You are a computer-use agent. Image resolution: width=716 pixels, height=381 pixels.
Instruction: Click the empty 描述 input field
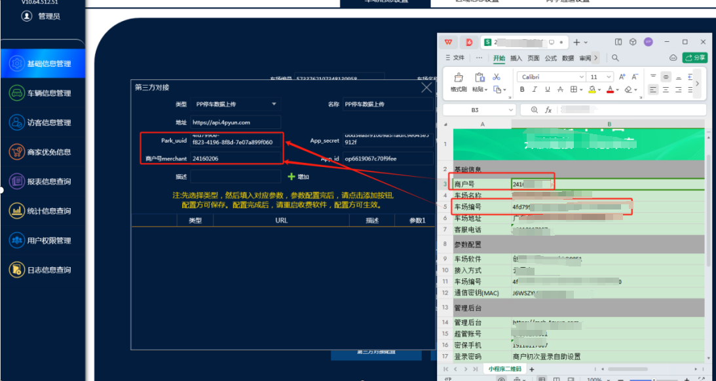pos(236,176)
